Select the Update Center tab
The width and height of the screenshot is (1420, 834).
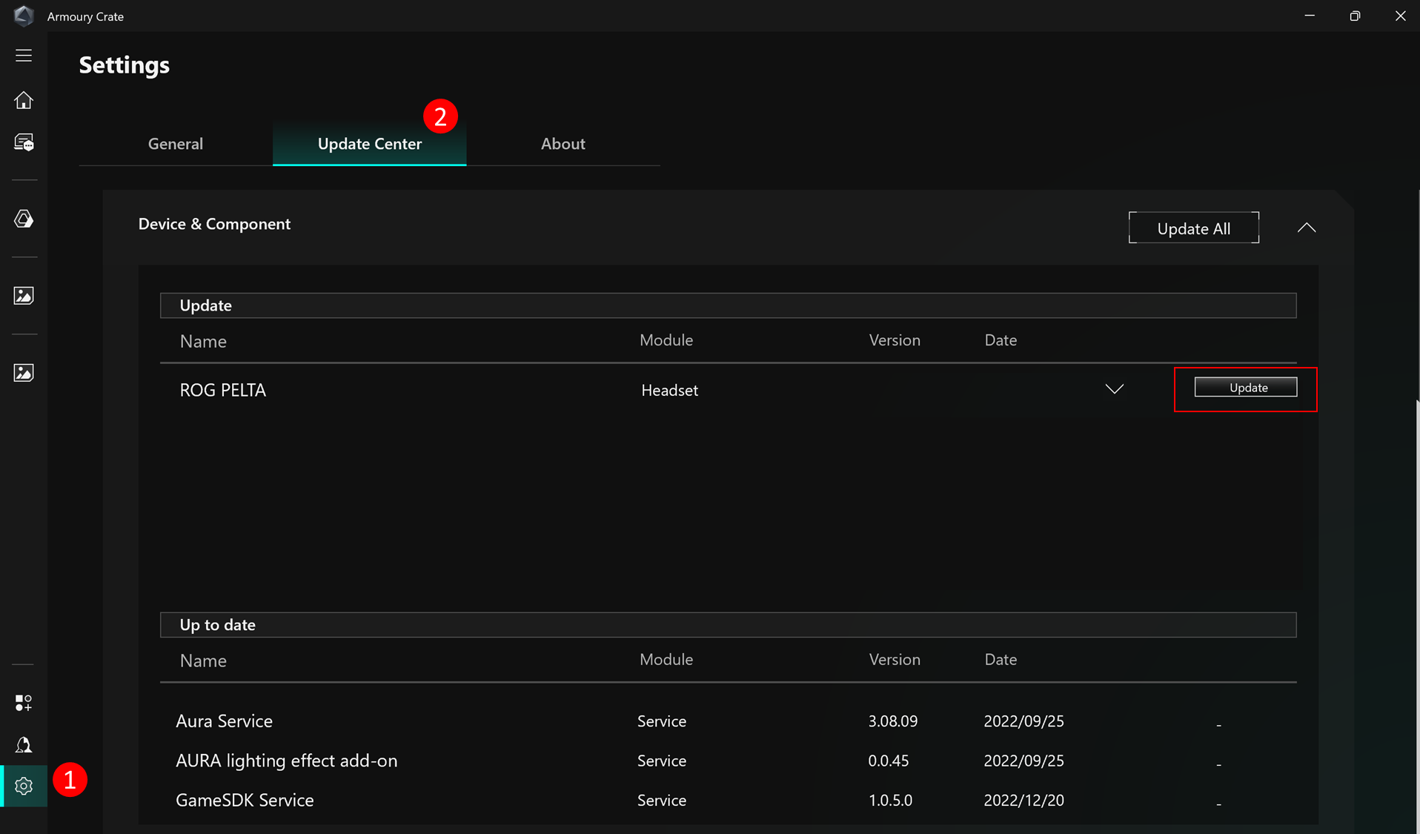click(369, 144)
